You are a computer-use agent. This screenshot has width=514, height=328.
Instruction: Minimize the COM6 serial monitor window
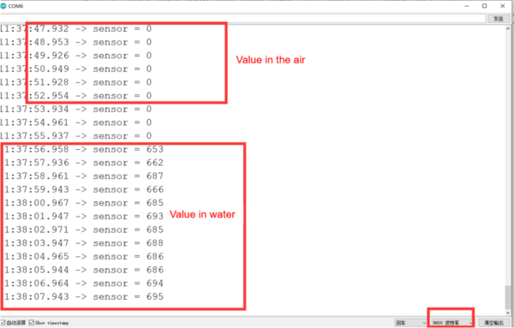pyautogui.click(x=467, y=6)
